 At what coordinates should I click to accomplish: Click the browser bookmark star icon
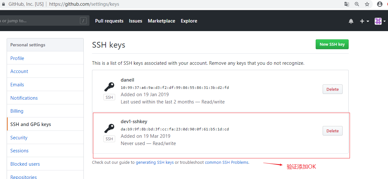367,4
